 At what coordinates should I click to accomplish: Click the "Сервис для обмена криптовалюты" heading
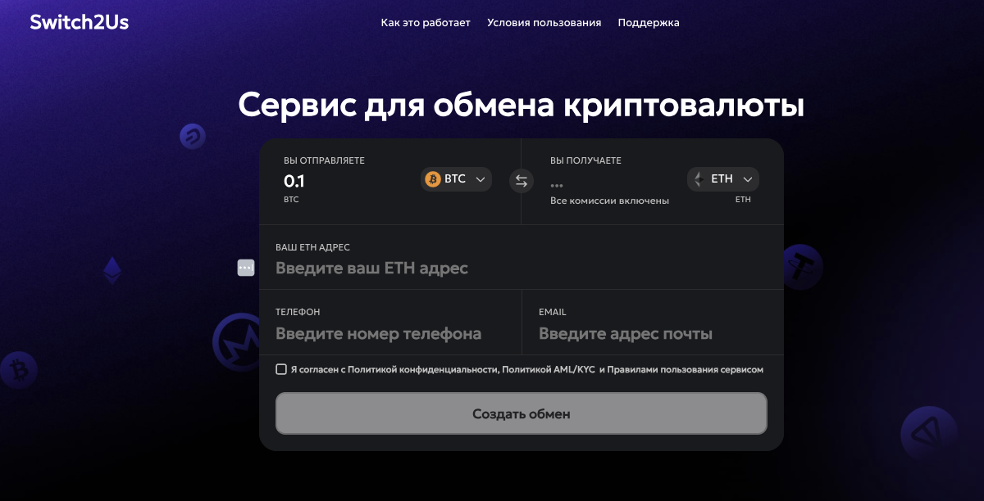(521, 106)
